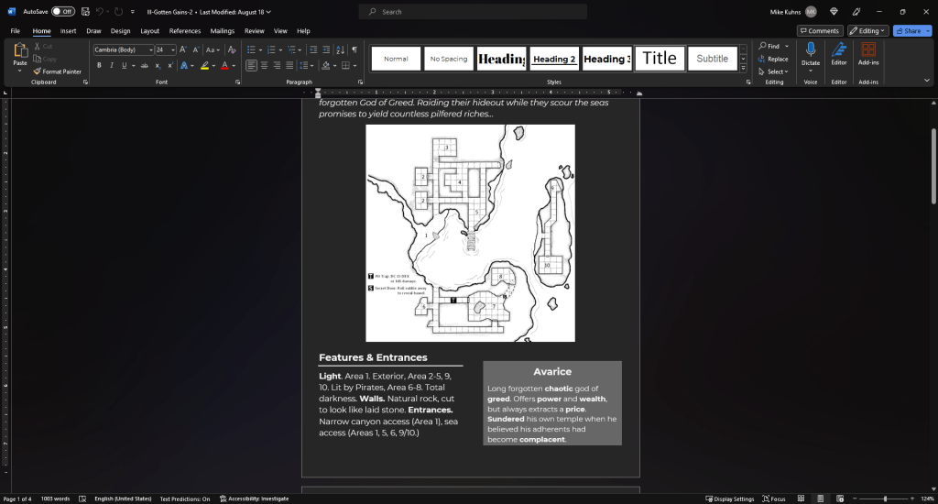Screen dimensions: 938x504
Task: Open the References ribbon tab
Action: 184,31
